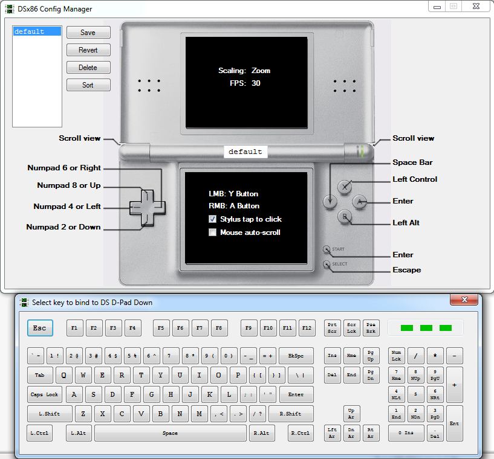Save the current configuration
The image size is (494, 459).
tap(88, 33)
